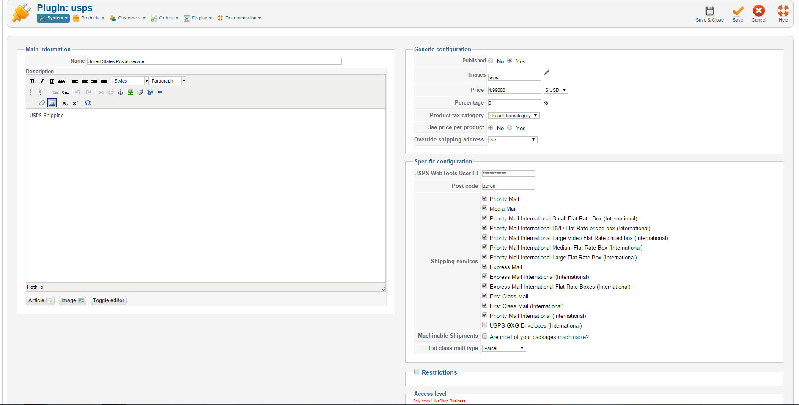Enable USPS GXG Envelopes (International) checkbox
799x405 pixels.
click(485, 325)
